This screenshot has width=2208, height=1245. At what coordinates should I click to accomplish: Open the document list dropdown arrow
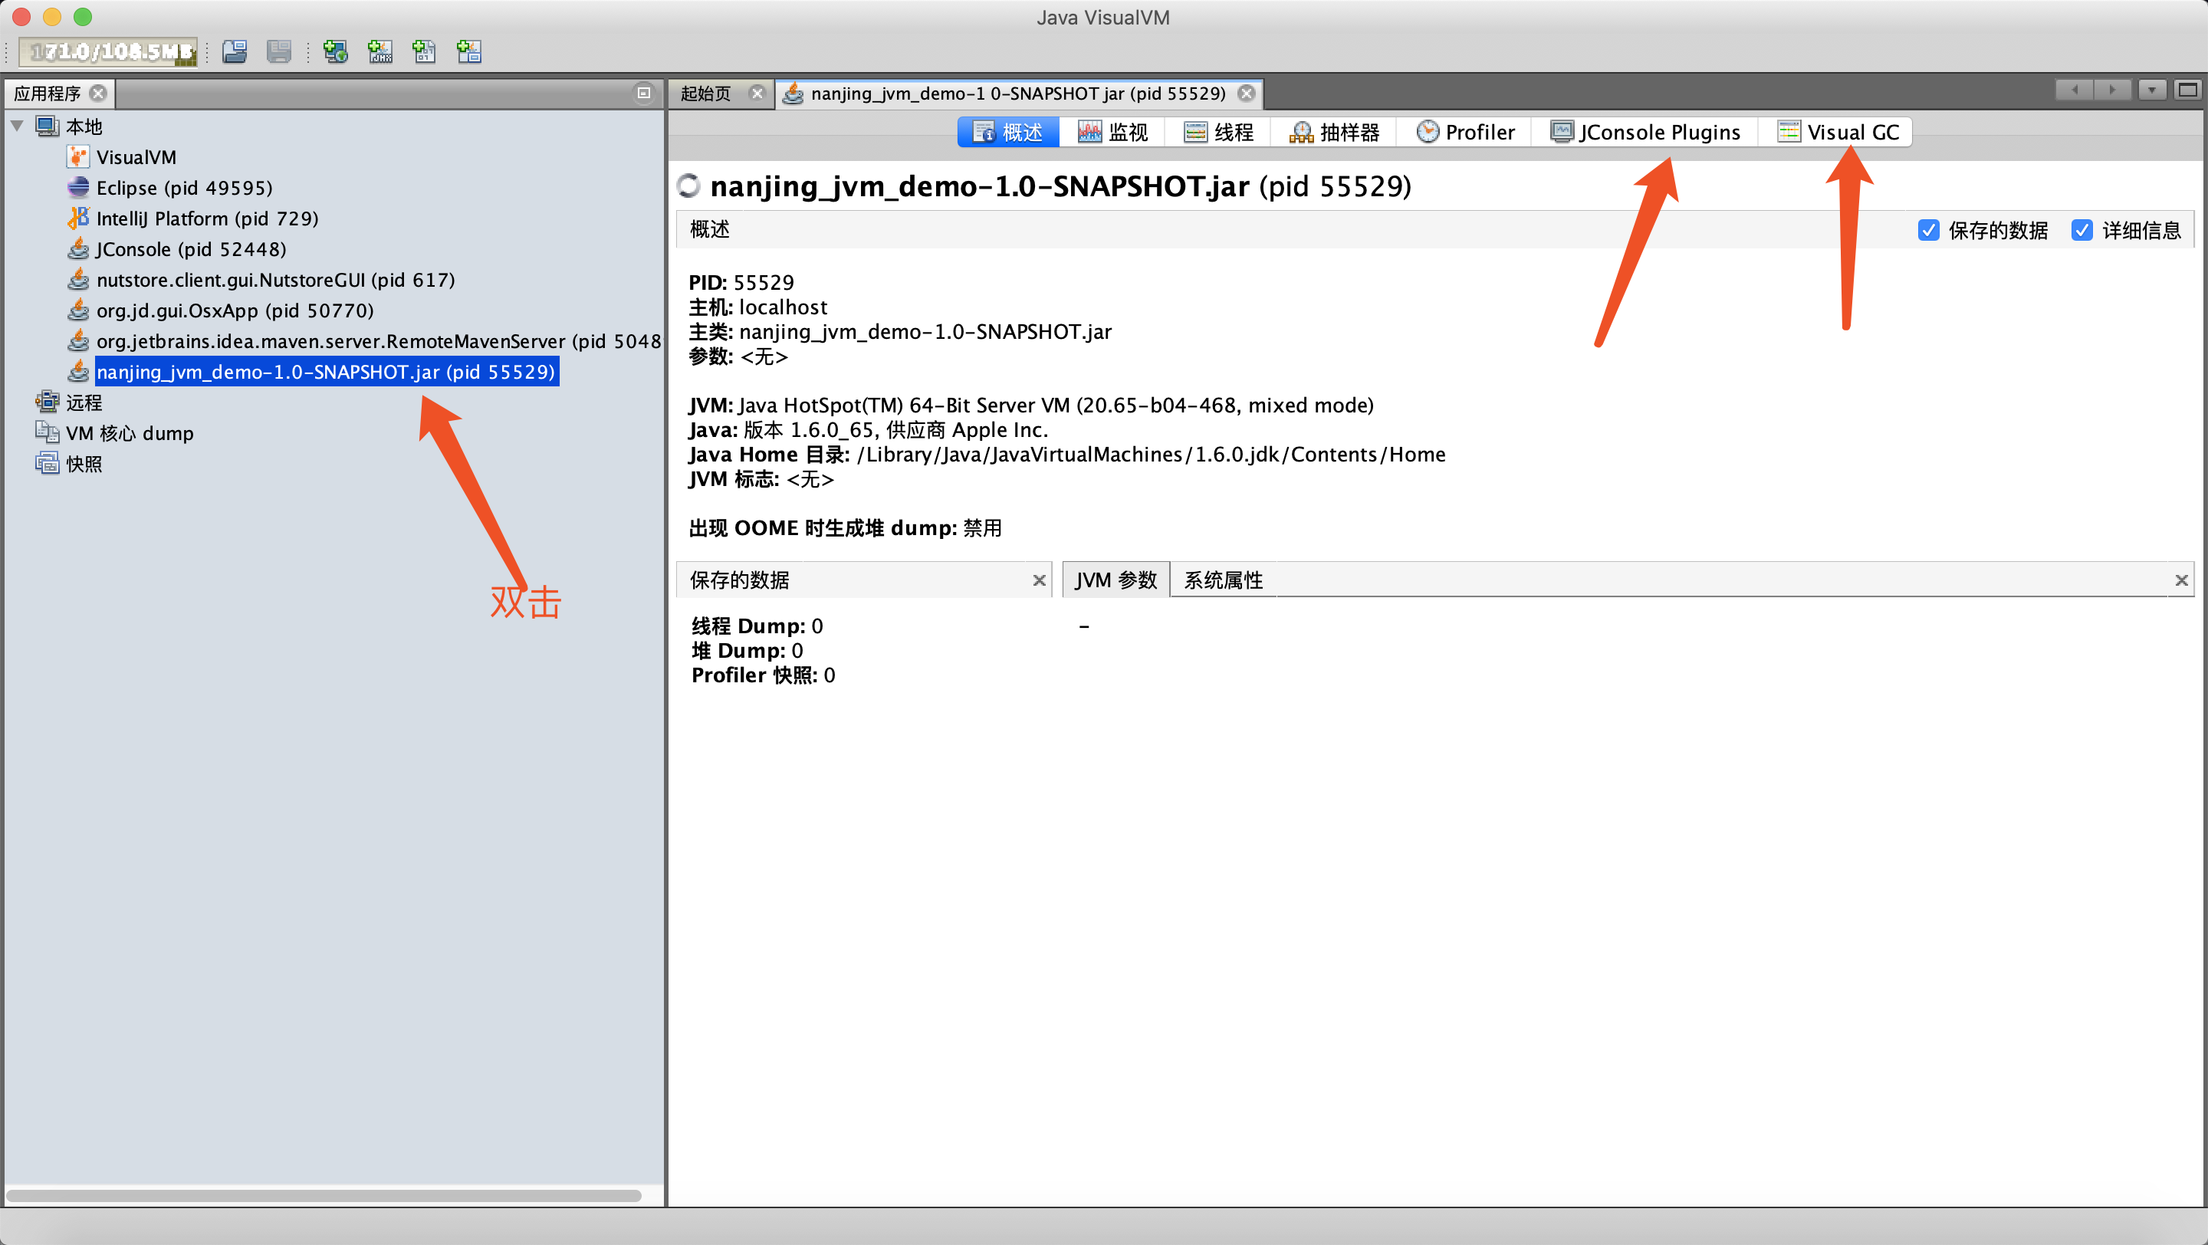[x=2152, y=90]
